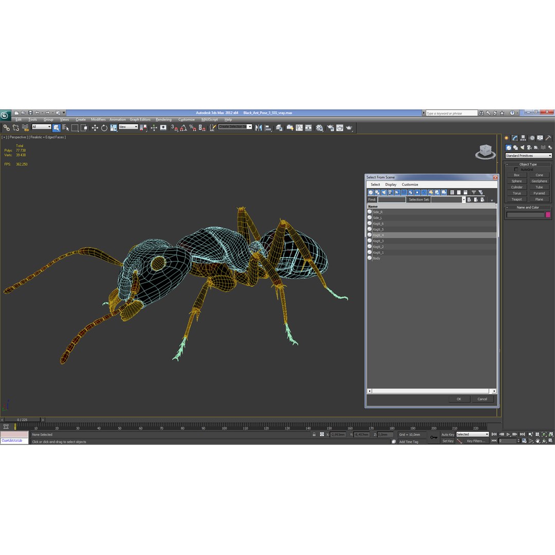Click the dialog horizontal scrollbar
Image resolution: width=555 pixels, height=555 pixels.
point(432,391)
